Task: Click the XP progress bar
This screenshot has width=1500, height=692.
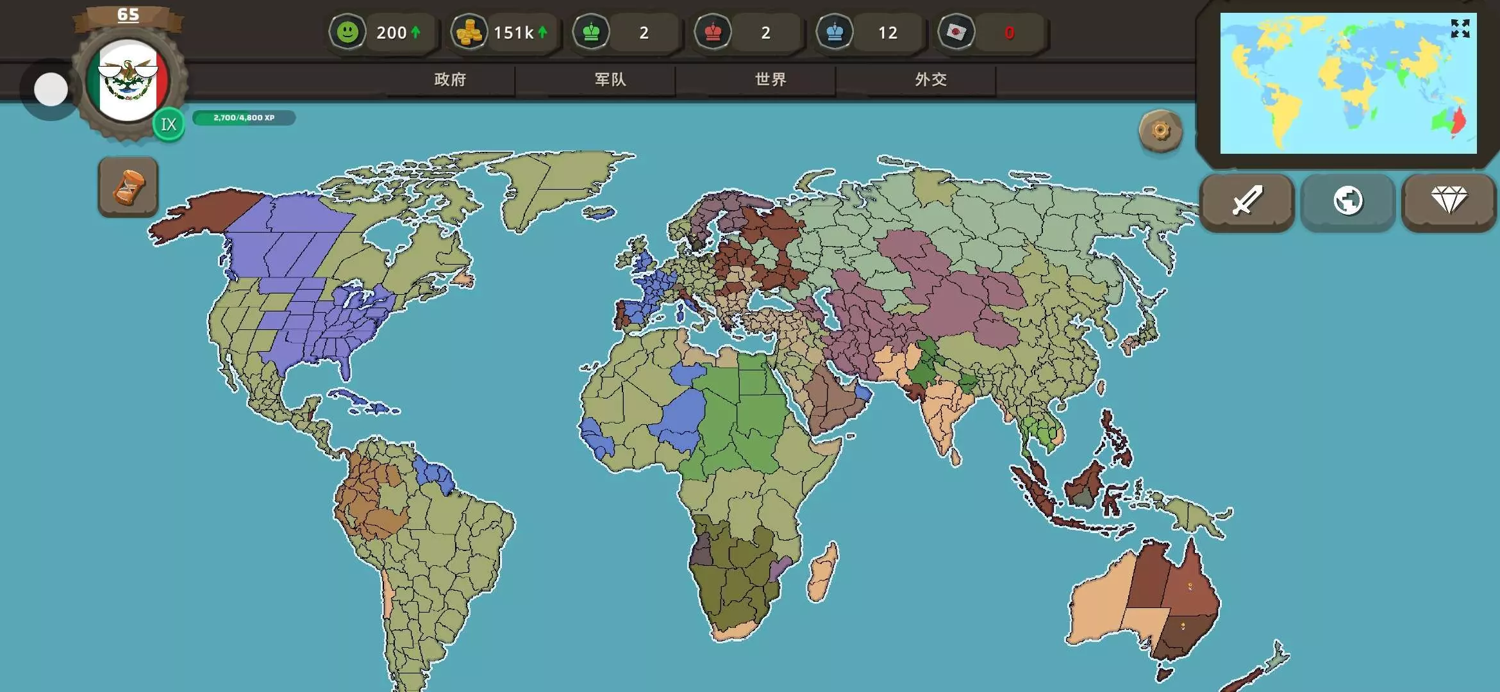Action: (x=244, y=118)
